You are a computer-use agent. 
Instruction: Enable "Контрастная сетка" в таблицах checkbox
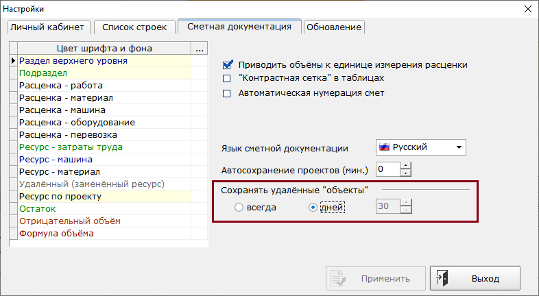point(228,79)
